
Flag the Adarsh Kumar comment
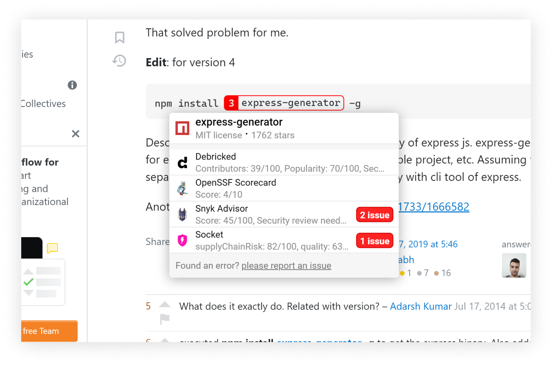(165, 319)
